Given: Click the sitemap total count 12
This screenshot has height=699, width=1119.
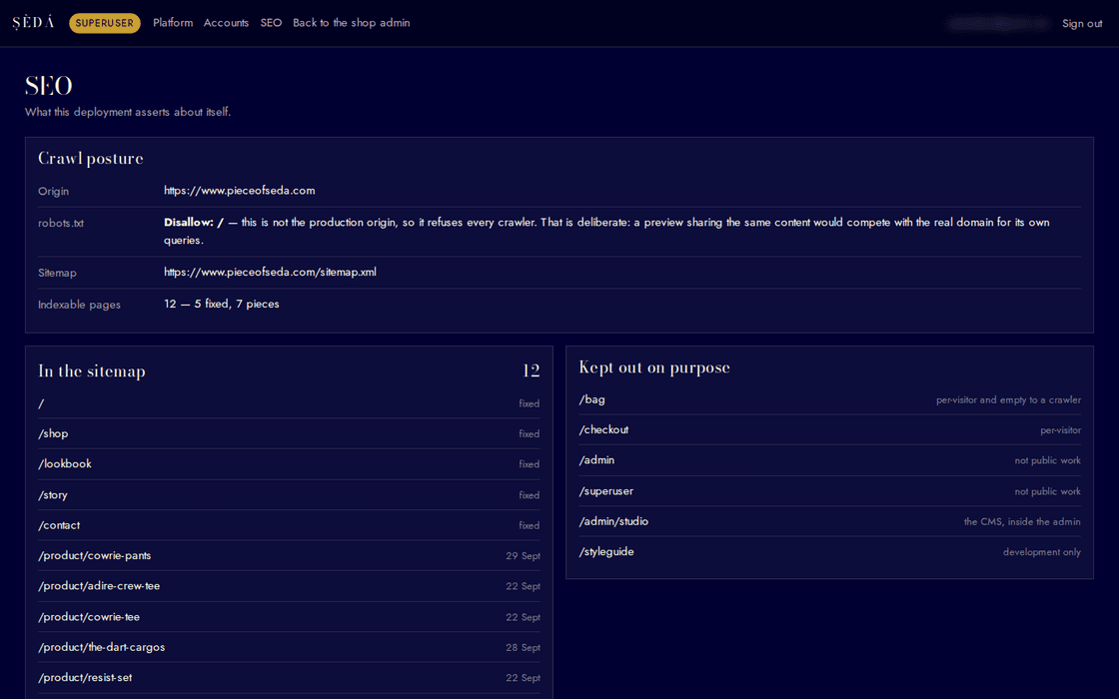Looking at the screenshot, I should (x=531, y=370).
